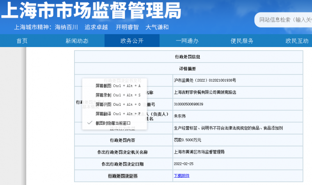Image resolution: width=312 pixels, height=185 pixels.
Task: Select the 政务公开 navigation tab
Action: 132,41
